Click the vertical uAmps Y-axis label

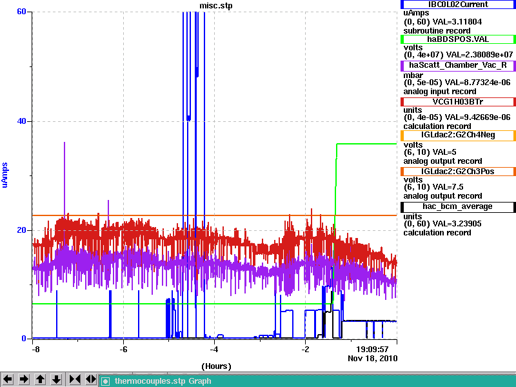(x=5, y=175)
